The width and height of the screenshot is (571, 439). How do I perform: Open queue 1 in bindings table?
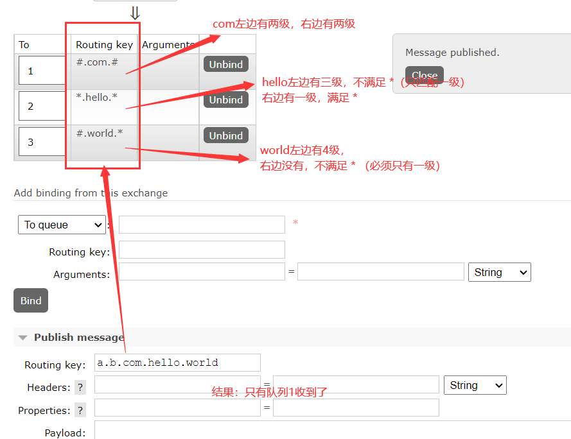42,71
